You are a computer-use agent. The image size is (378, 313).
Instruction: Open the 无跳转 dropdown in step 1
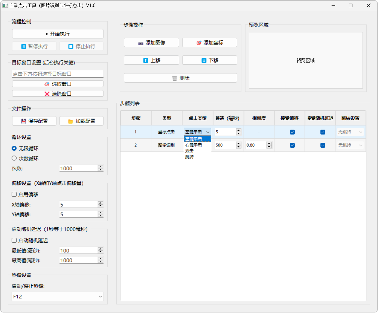[350, 132]
